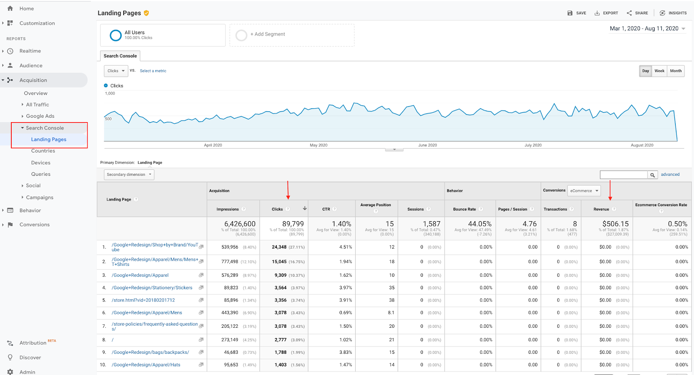
Task: Click the Discover lightbulb icon
Action: [10, 357]
